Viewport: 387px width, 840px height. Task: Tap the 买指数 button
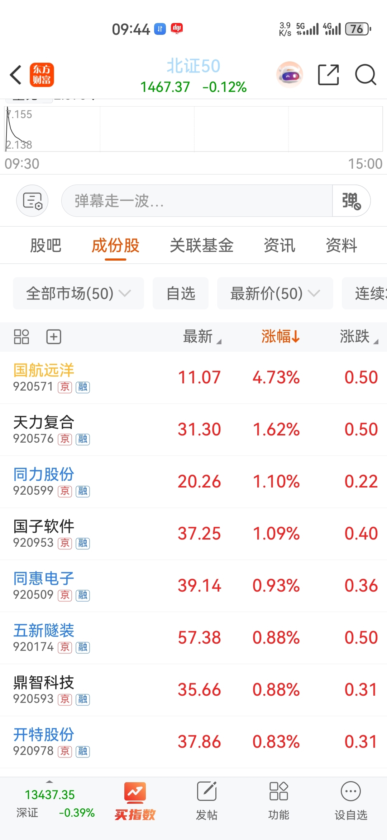(x=135, y=801)
